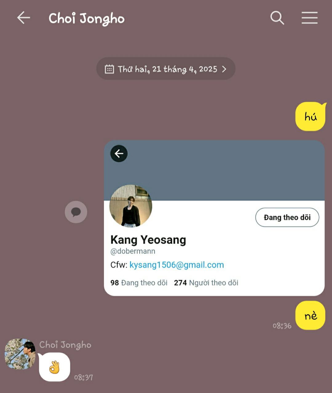The image size is (332, 393).
Task: Open chat search with magnifier icon
Action: tap(277, 18)
